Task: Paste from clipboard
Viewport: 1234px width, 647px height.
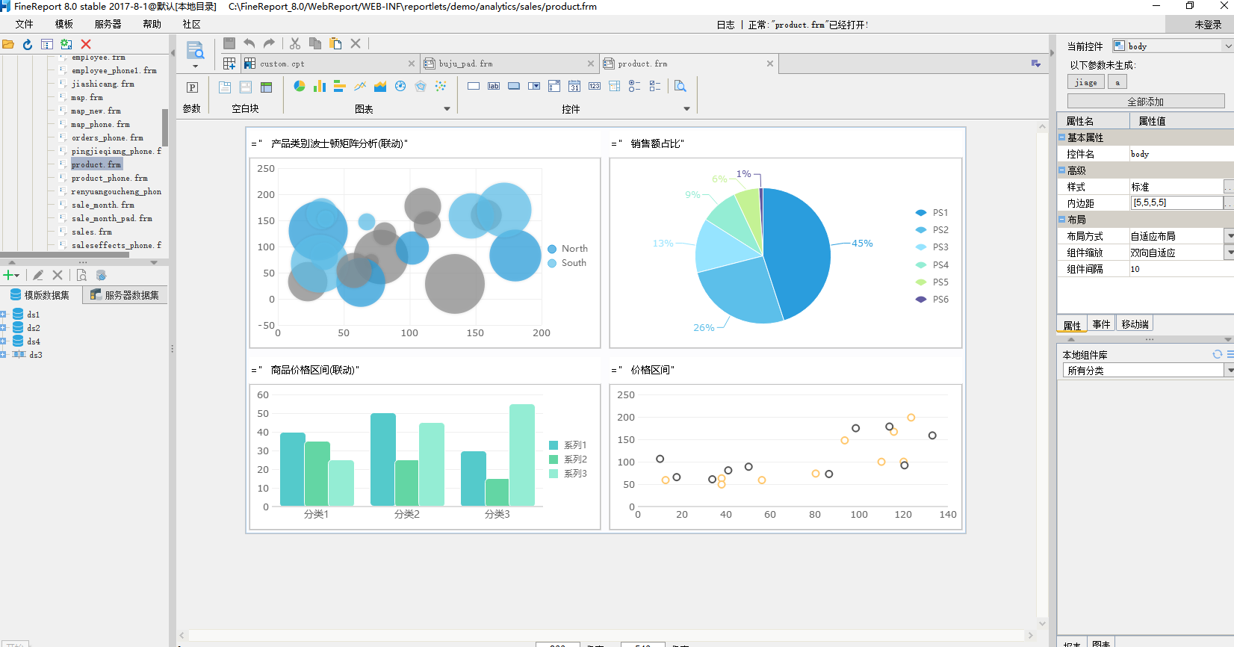Action: pos(335,43)
